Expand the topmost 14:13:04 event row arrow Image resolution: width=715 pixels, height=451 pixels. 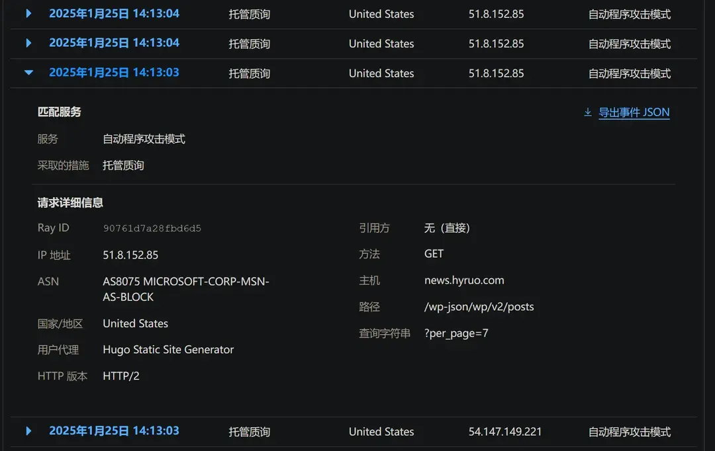point(28,13)
